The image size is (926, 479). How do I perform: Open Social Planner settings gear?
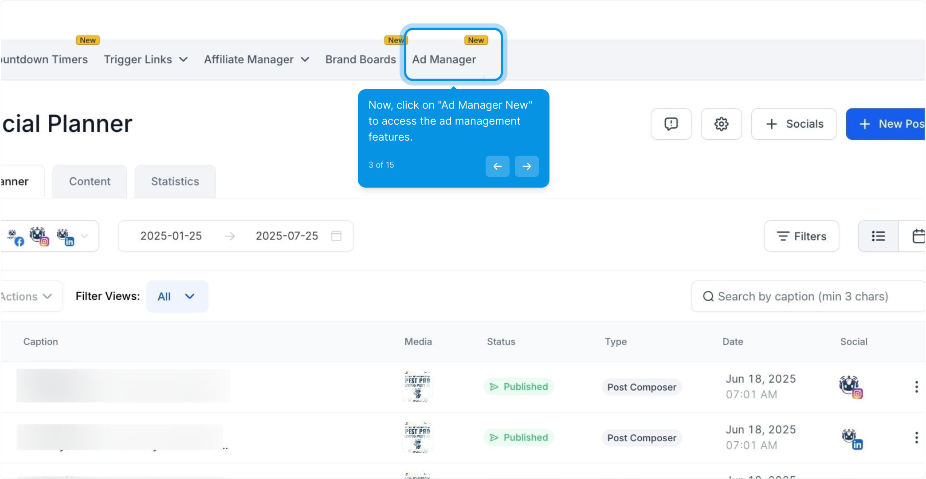click(x=721, y=124)
